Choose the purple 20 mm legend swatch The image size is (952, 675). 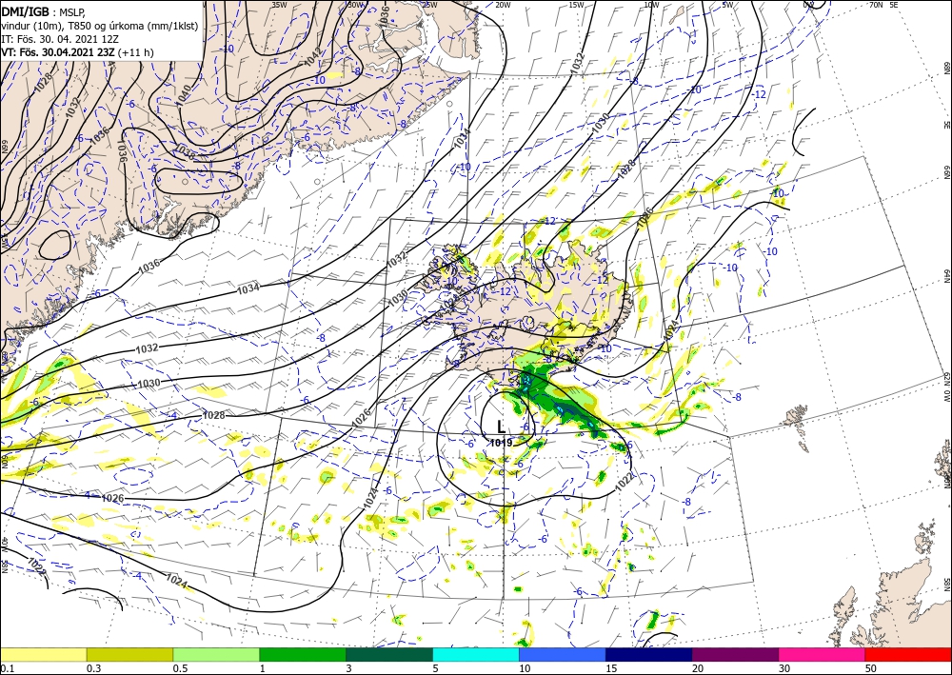pyautogui.click(x=735, y=654)
